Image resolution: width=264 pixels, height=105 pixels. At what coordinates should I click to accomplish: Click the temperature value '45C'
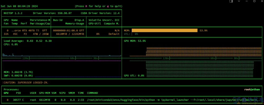(x=15, y=34)
